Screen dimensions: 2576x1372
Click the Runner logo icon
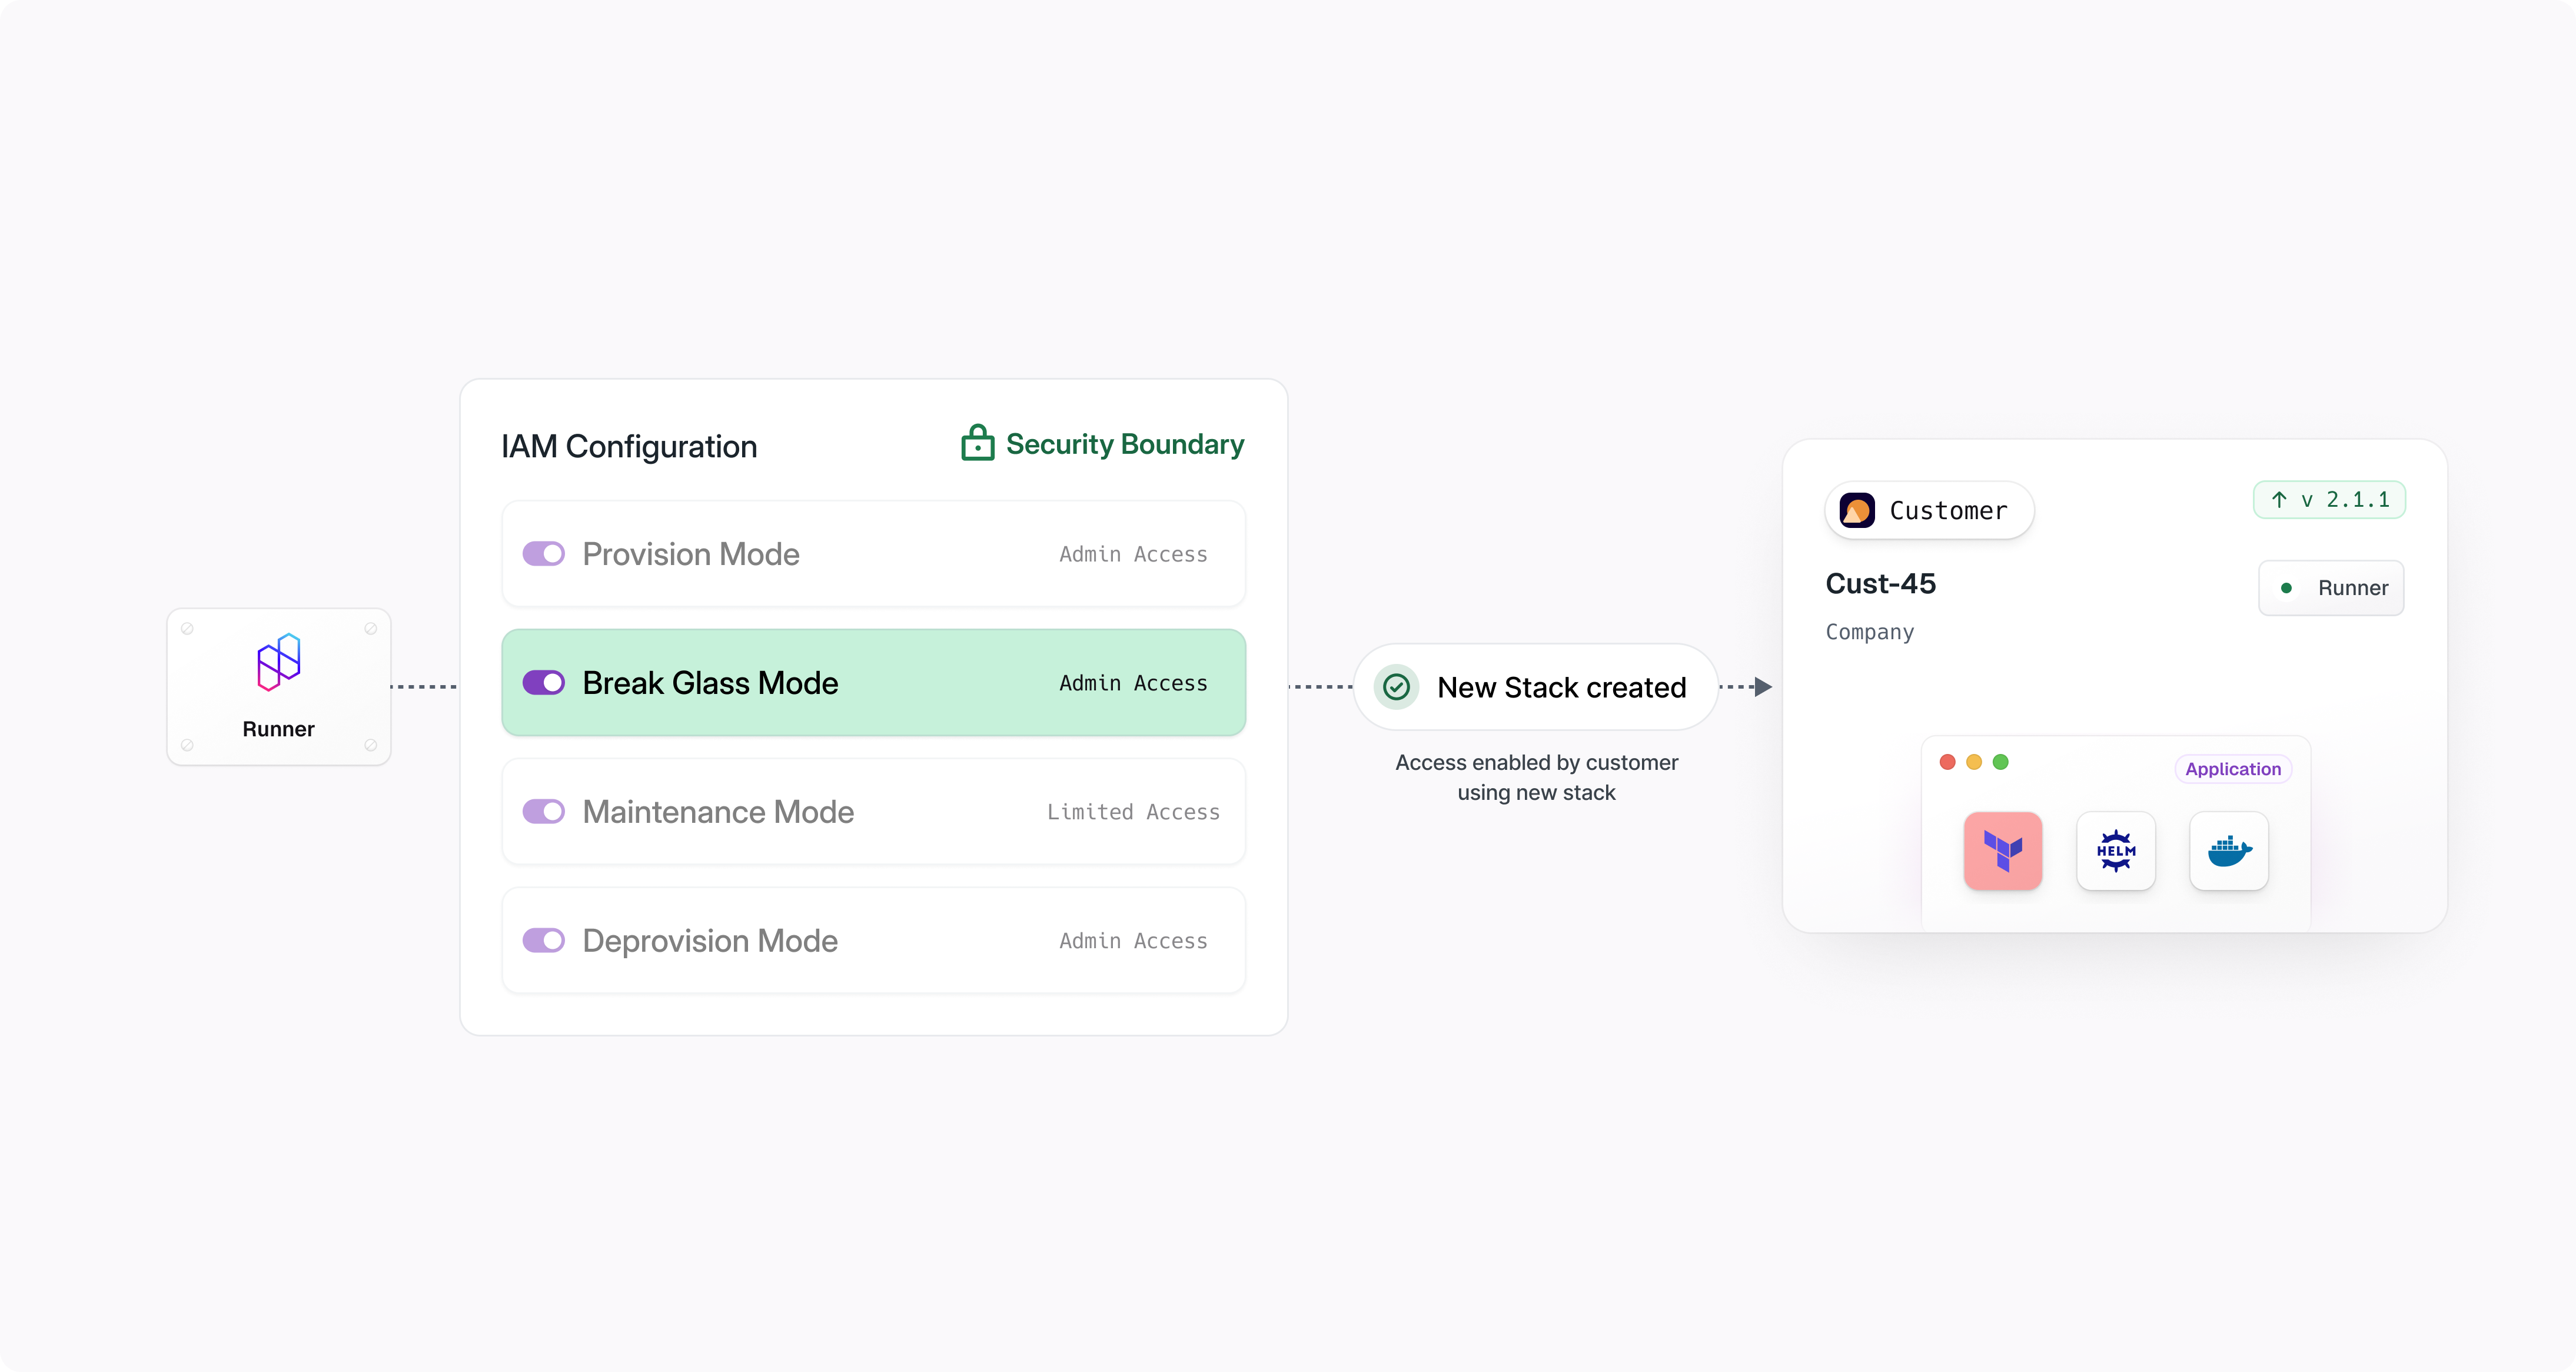pyautogui.click(x=278, y=662)
